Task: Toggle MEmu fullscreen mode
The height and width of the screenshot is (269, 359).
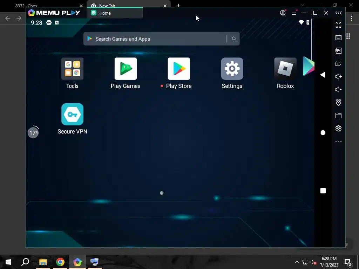Action: 338,25
